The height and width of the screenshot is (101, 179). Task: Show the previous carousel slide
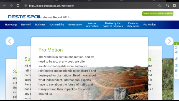pos(10,41)
